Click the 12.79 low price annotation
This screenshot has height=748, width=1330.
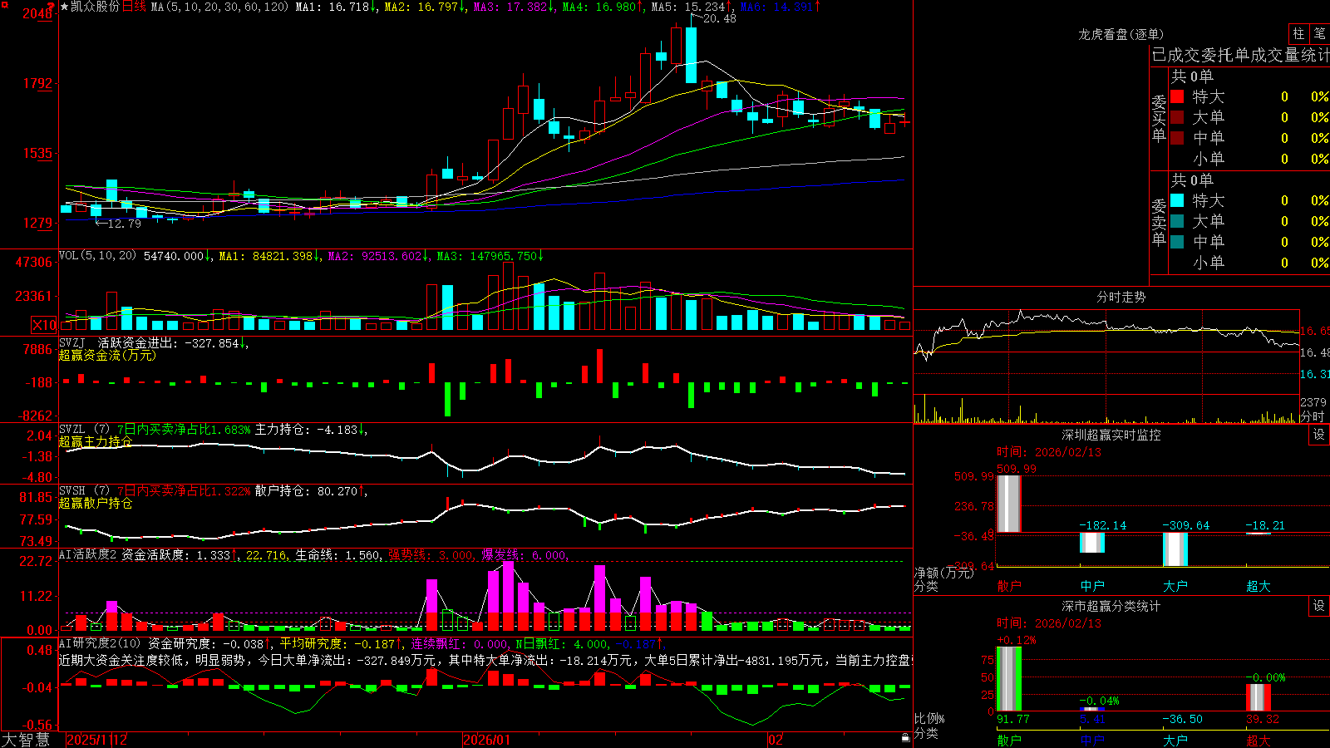[125, 224]
